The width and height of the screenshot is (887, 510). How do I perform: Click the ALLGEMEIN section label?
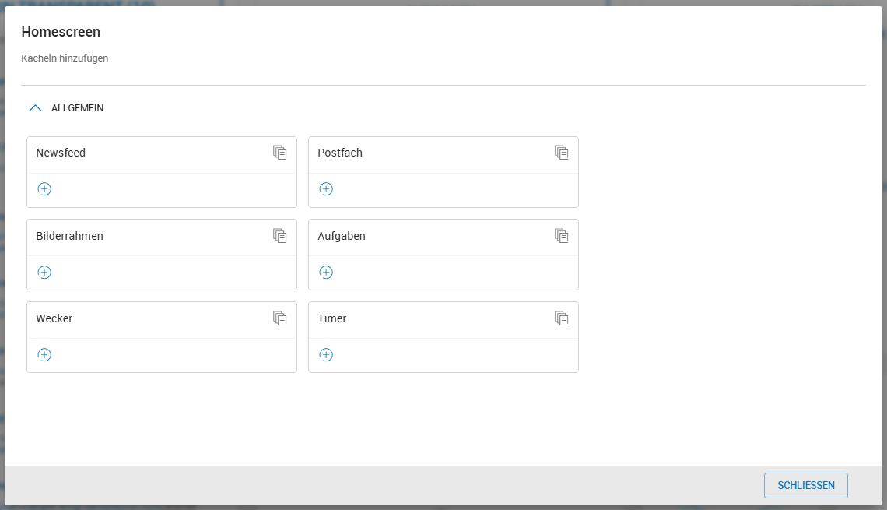point(78,108)
